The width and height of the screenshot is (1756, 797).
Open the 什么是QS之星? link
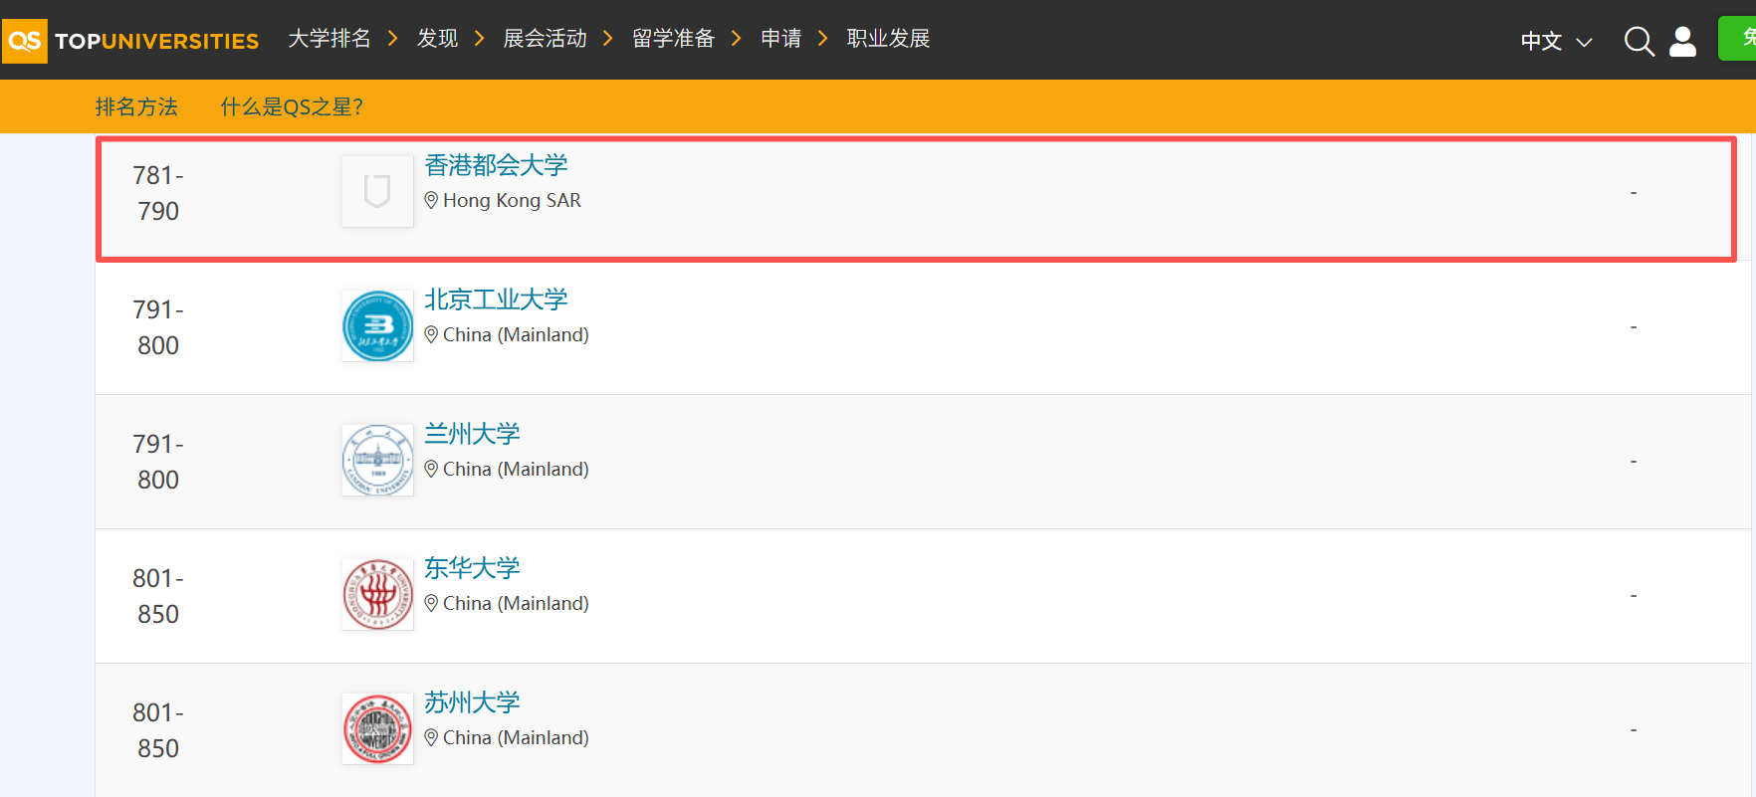pos(292,106)
